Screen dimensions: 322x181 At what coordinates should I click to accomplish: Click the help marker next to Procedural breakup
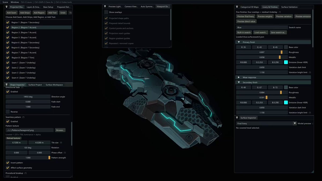click(26, 173)
